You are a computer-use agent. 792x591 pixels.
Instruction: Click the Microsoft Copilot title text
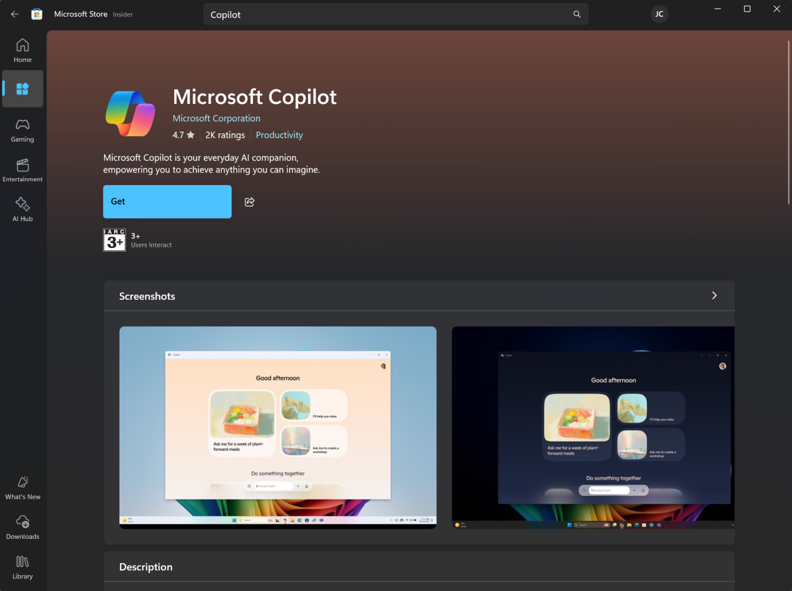pyautogui.click(x=254, y=97)
